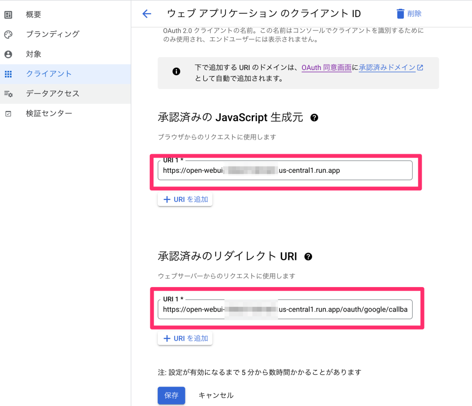Click the trash delete icon

400,13
